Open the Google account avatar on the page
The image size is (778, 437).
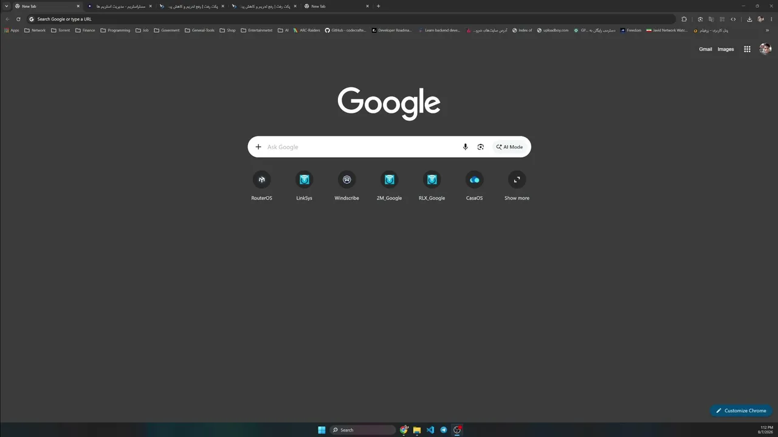[765, 49]
